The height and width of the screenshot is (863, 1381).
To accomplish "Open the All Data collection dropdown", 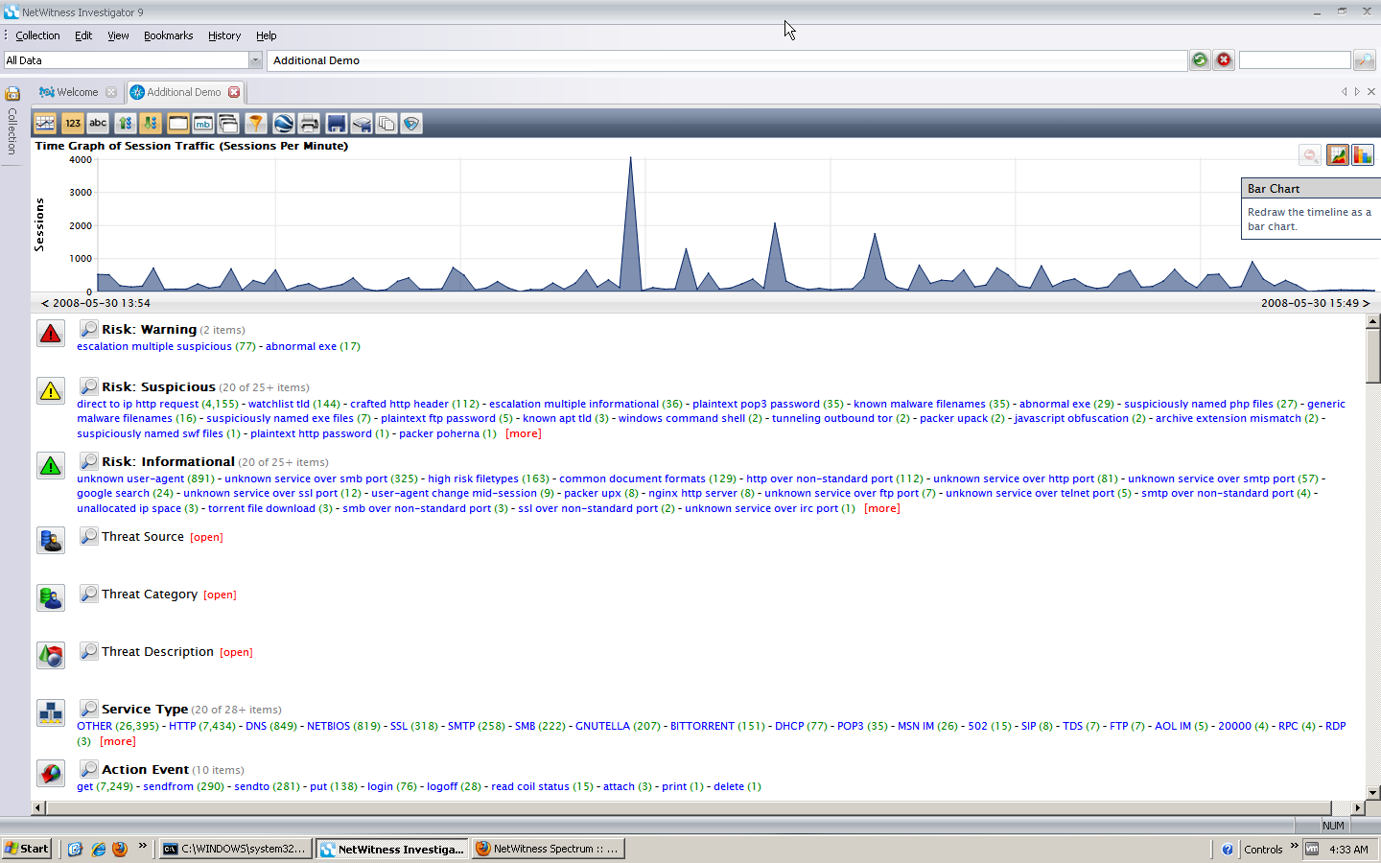I will [255, 59].
